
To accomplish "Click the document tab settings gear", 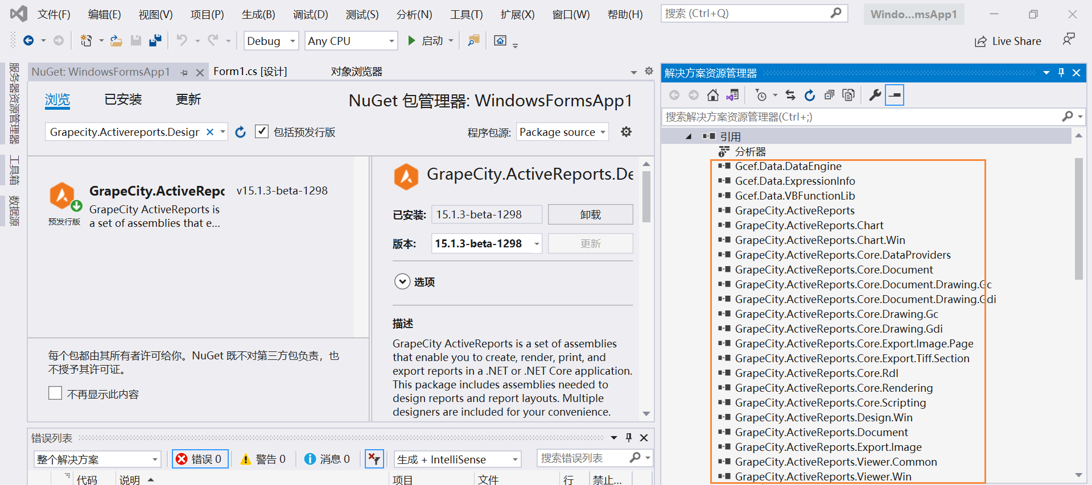I will (x=649, y=71).
